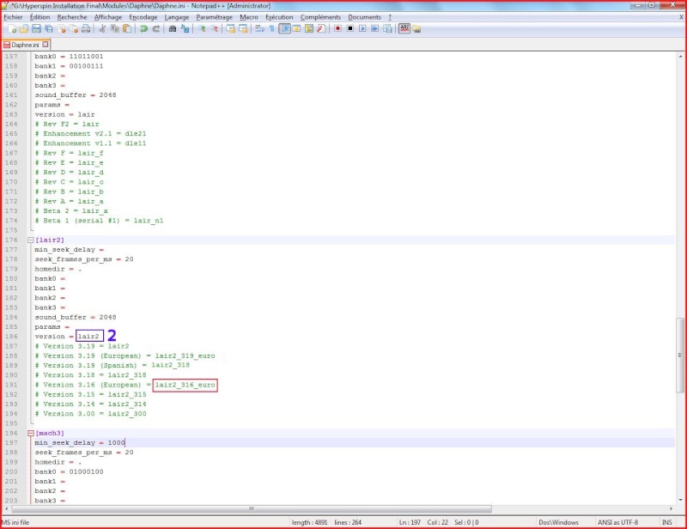Print the document using the printer icon
Screen dimensions: 687x529
[x=86, y=29]
